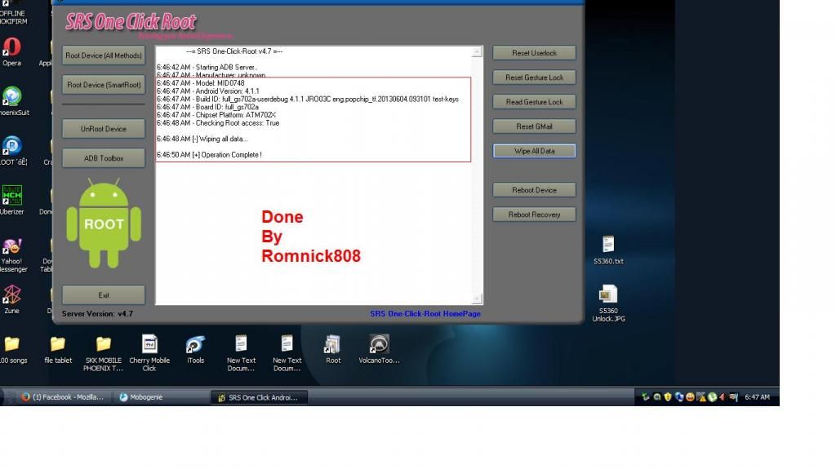Click the Exit button
Screen dimensions: 836x469
click(104, 295)
